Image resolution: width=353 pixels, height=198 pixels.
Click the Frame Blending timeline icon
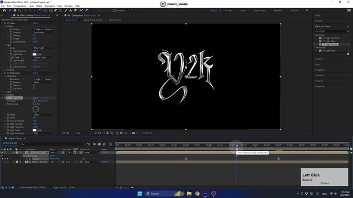(99, 144)
